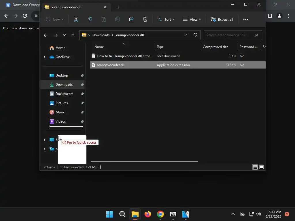
Task: Open clock and date flyout
Action: click(274, 214)
